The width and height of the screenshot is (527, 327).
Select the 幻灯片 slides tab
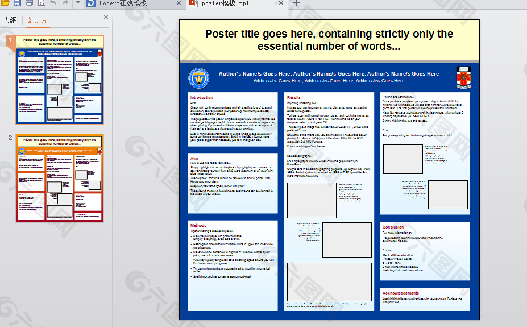(38, 20)
